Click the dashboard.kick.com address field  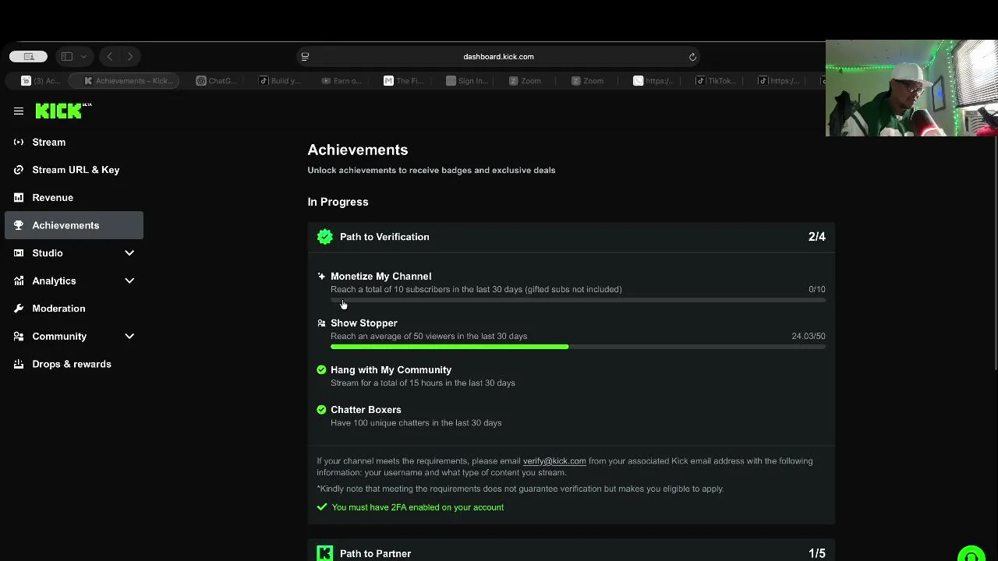498,57
